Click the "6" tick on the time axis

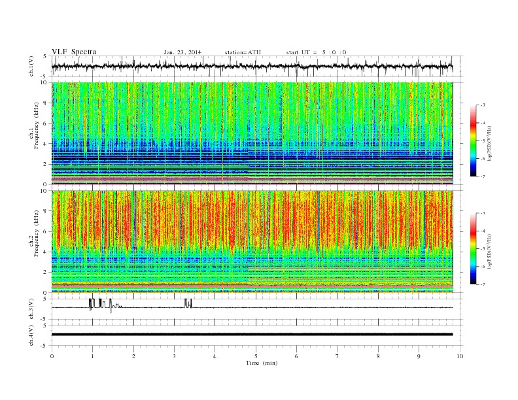pyautogui.click(x=296, y=356)
